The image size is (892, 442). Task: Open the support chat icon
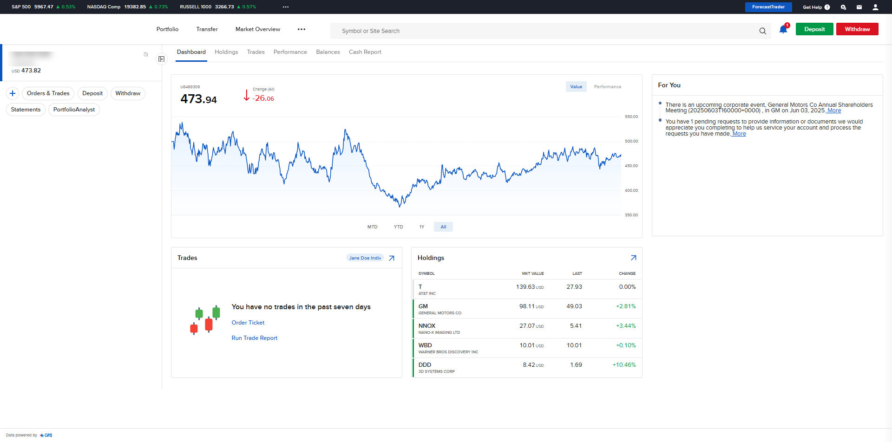coord(843,7)
